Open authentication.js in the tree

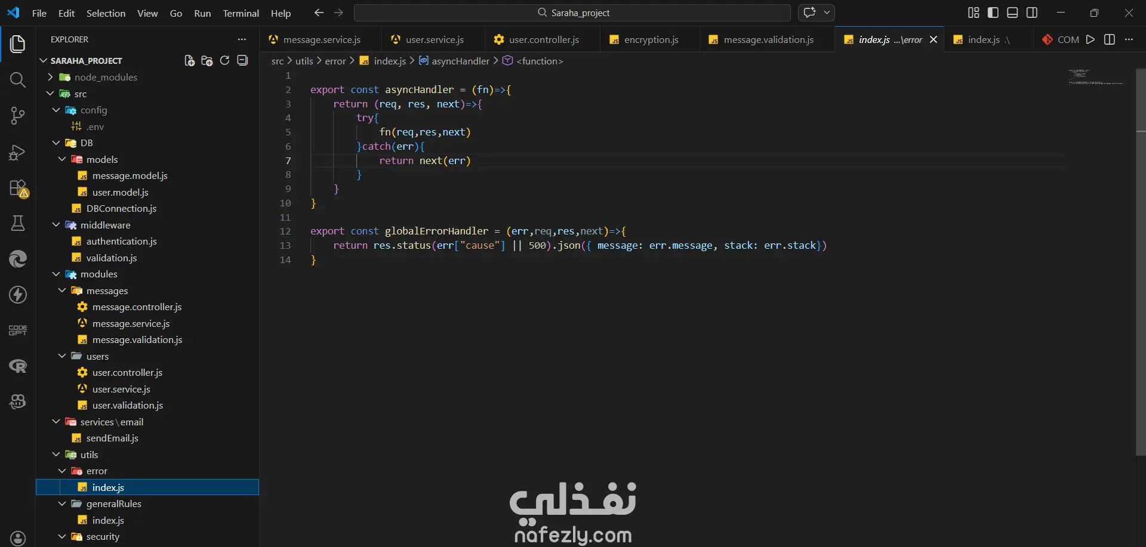[121, 241]
